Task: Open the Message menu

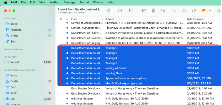Action: pyautogui.click(x=70, y=2)
